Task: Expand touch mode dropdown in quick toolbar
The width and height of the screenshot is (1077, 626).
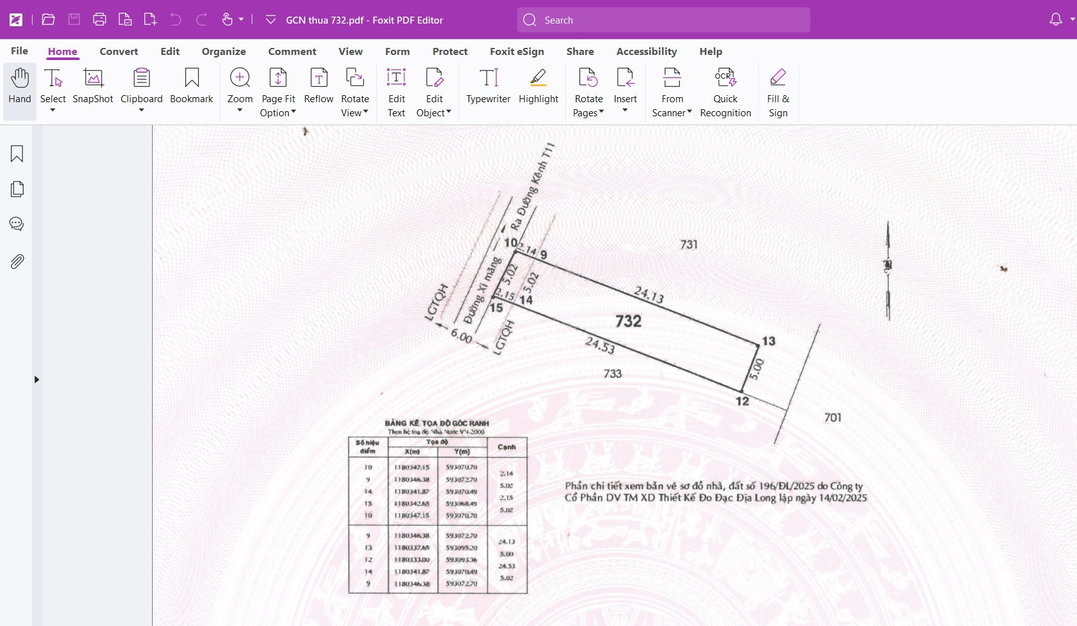Action: pyautogui.click(x=241, y=20)
